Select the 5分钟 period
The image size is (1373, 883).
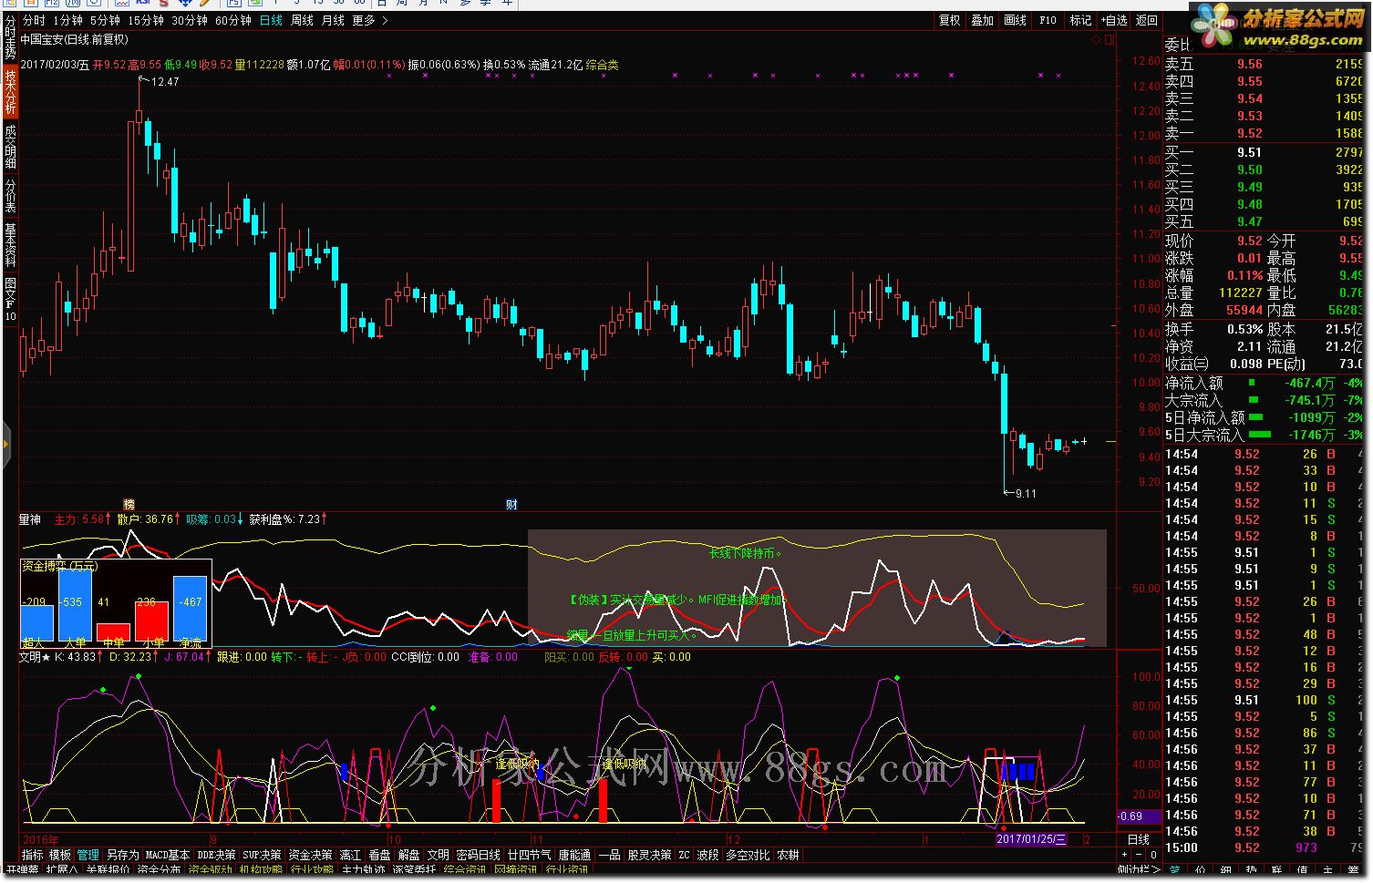[105, 20]
